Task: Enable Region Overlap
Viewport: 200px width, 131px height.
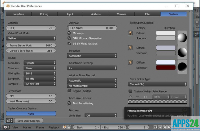Action: (x=69, y=91)
